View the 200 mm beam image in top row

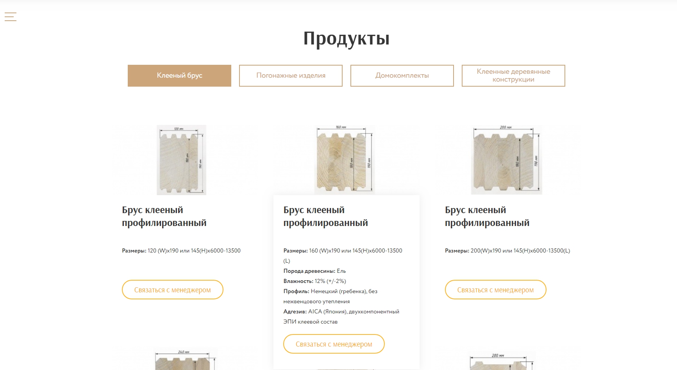point(506,160)
